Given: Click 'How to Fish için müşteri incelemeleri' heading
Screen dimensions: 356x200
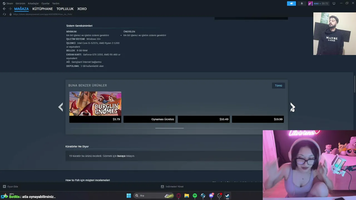Looking at the screenshot, I should pos(88,180).
